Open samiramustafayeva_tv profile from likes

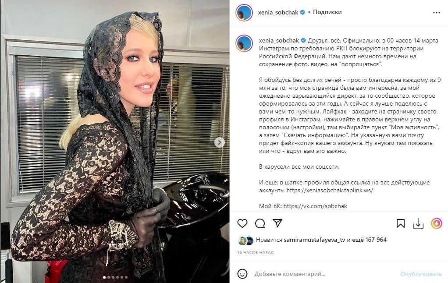coord(315,240)
